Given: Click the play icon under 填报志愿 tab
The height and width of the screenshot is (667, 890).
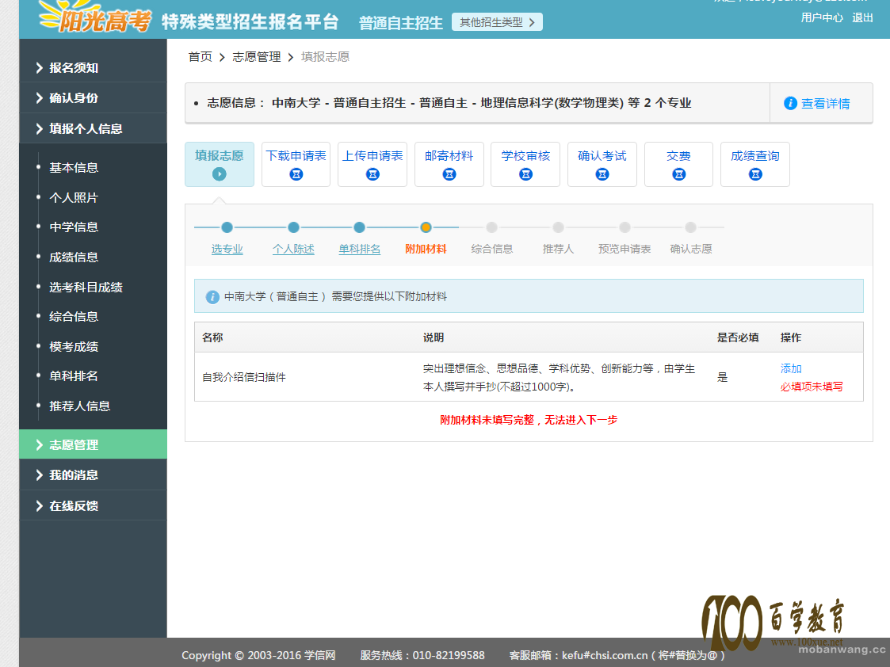Looking at the screenshot, I should (219, 174).
